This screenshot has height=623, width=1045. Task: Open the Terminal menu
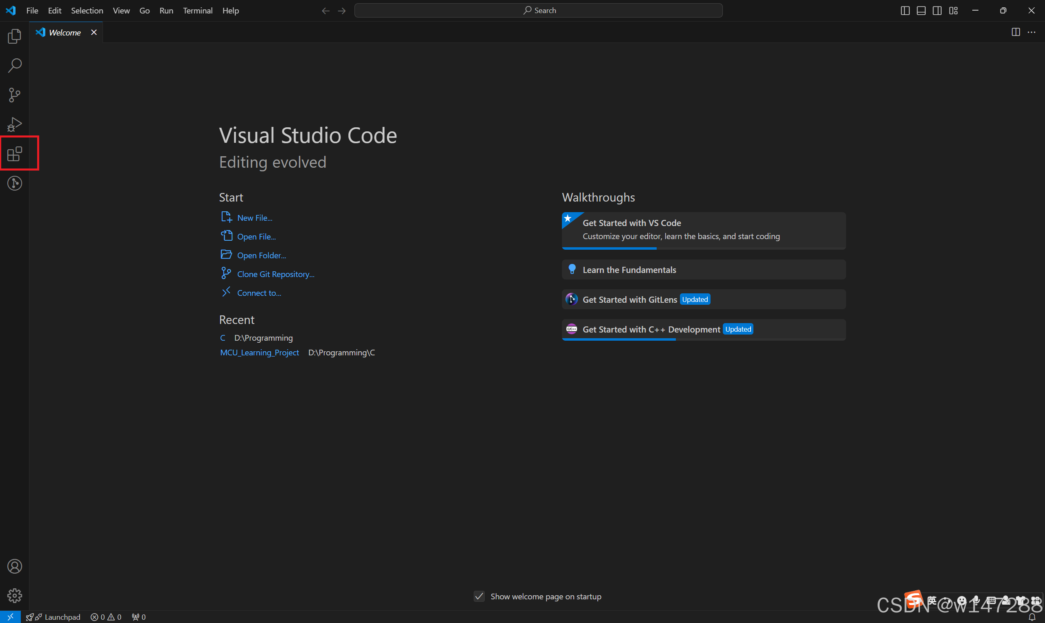click(x=198, y=11)
